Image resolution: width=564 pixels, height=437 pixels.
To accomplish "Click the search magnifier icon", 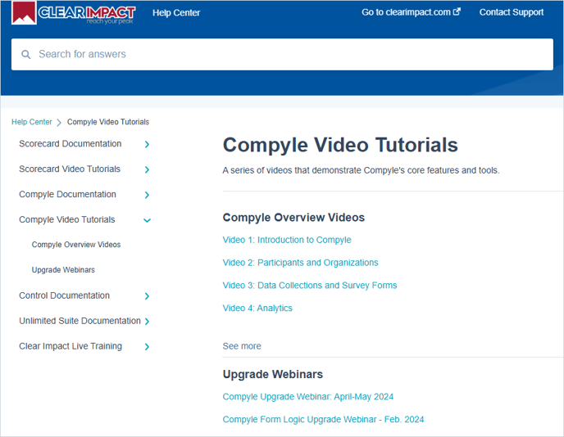I will tap(26, 55).
